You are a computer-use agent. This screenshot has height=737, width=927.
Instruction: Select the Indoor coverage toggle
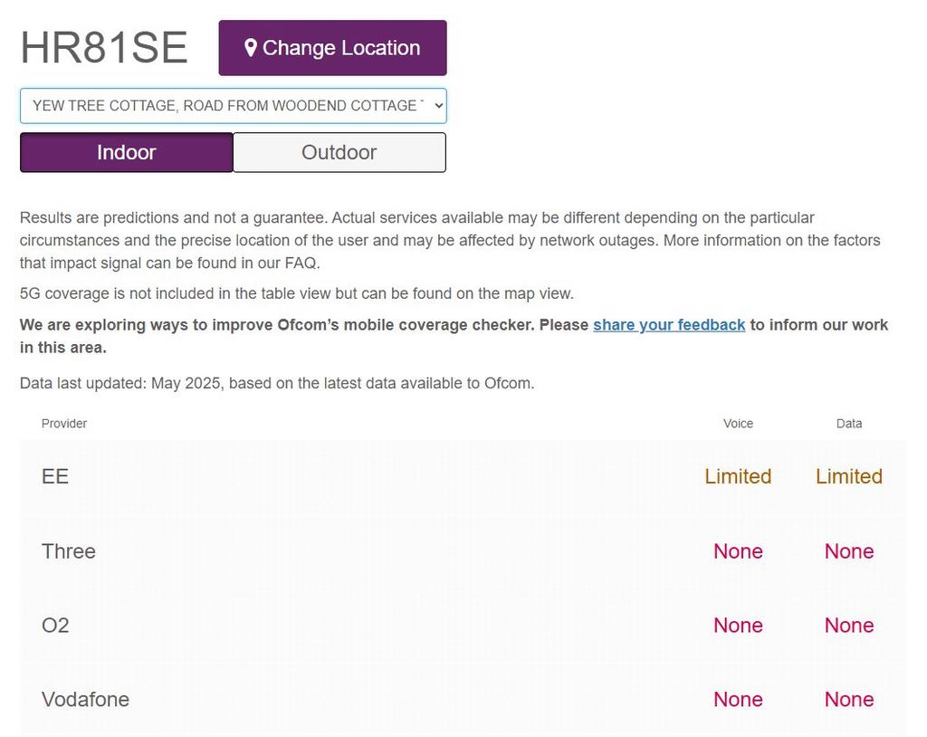pyautogui.click(x=127, y=153)
